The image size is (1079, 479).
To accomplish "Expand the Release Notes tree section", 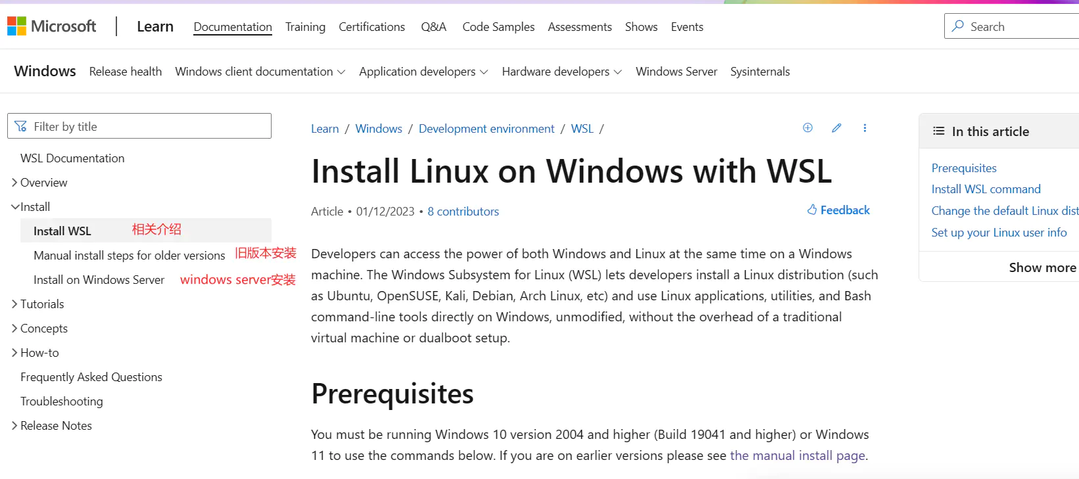I will tap(52, 426).
